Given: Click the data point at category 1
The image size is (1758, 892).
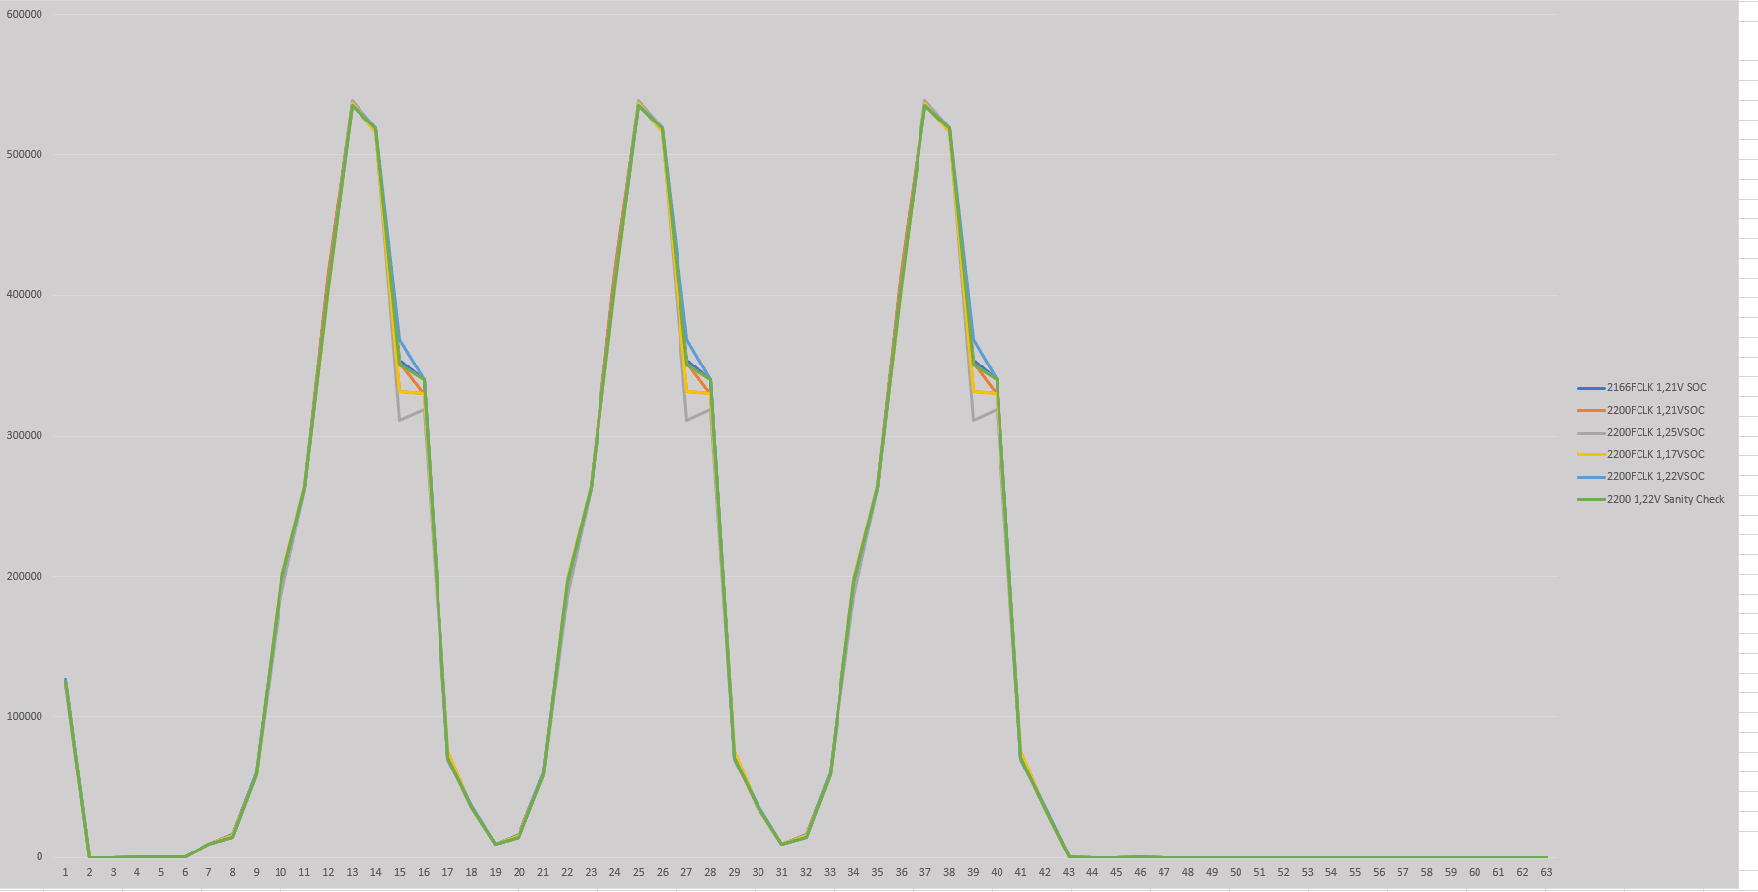Looking at the screenshot, I should point(65,680).
